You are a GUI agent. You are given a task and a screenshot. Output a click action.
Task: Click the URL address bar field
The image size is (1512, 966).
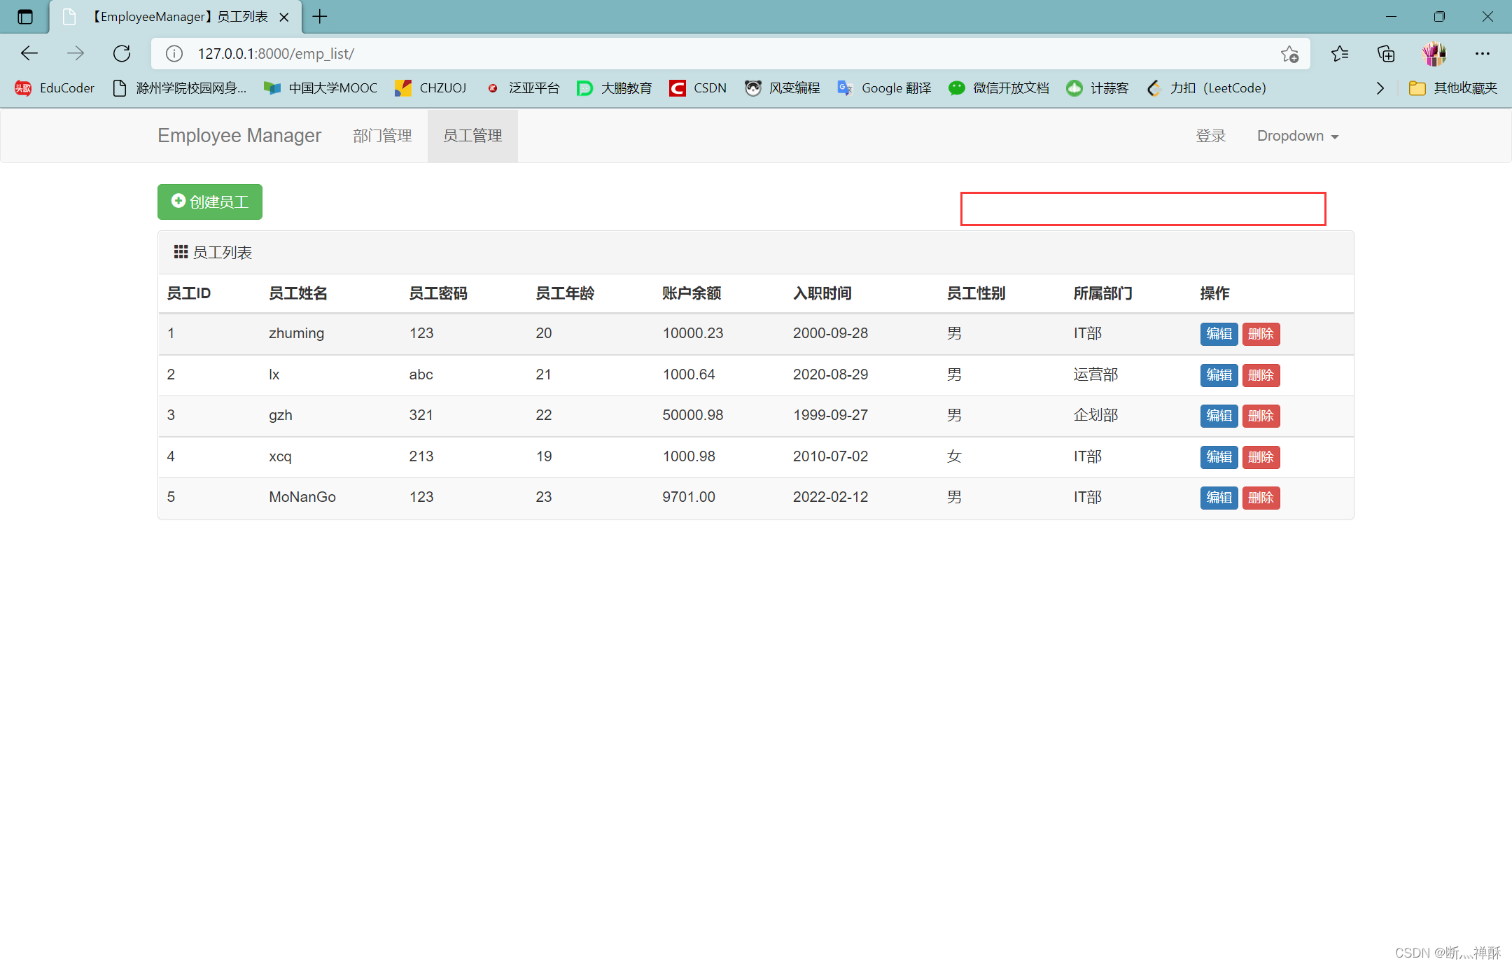700,53
